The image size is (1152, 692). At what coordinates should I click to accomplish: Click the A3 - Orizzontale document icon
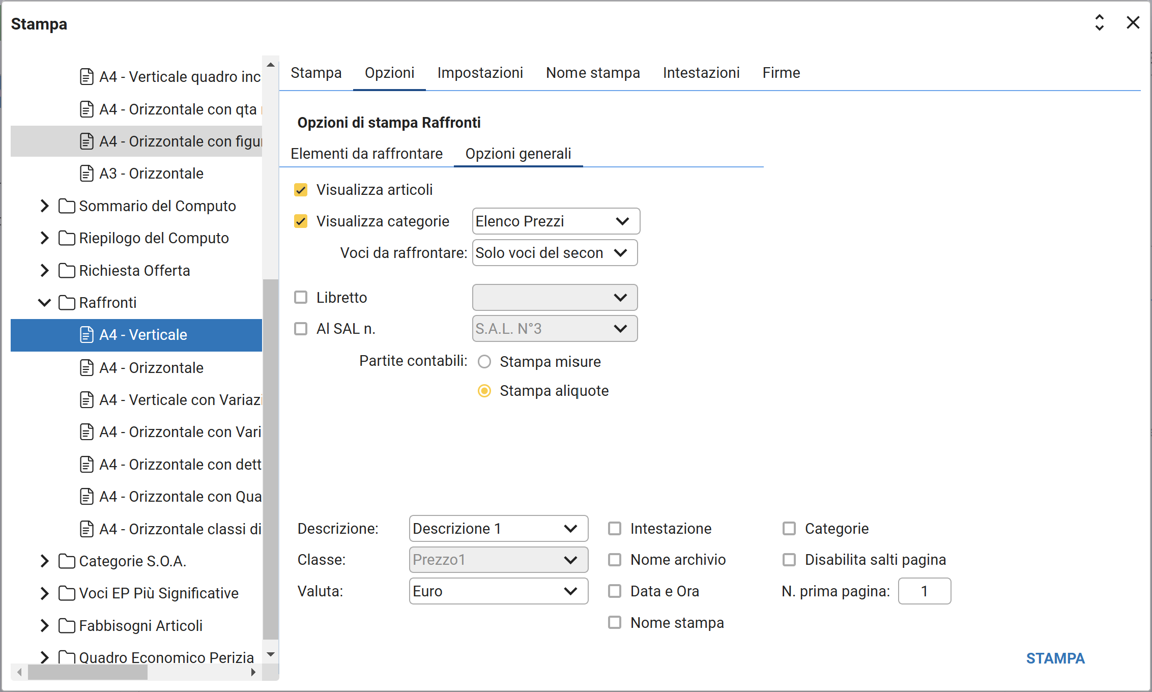(x=87, y=174)
